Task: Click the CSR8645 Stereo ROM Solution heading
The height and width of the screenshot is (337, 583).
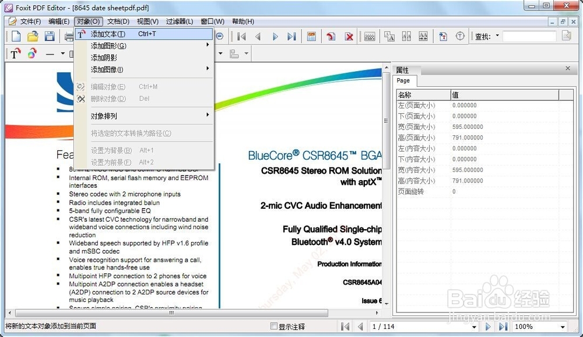Action: 321,171
